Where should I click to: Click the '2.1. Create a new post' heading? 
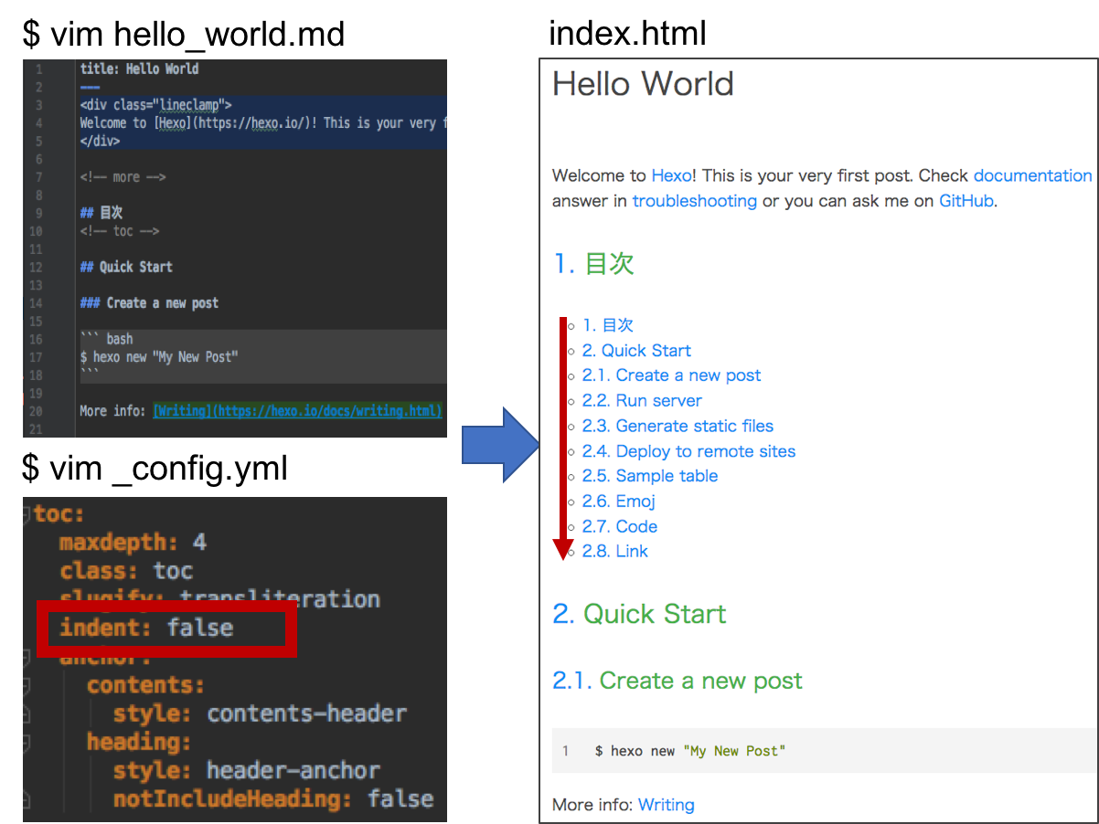click(x=678, y=681)
